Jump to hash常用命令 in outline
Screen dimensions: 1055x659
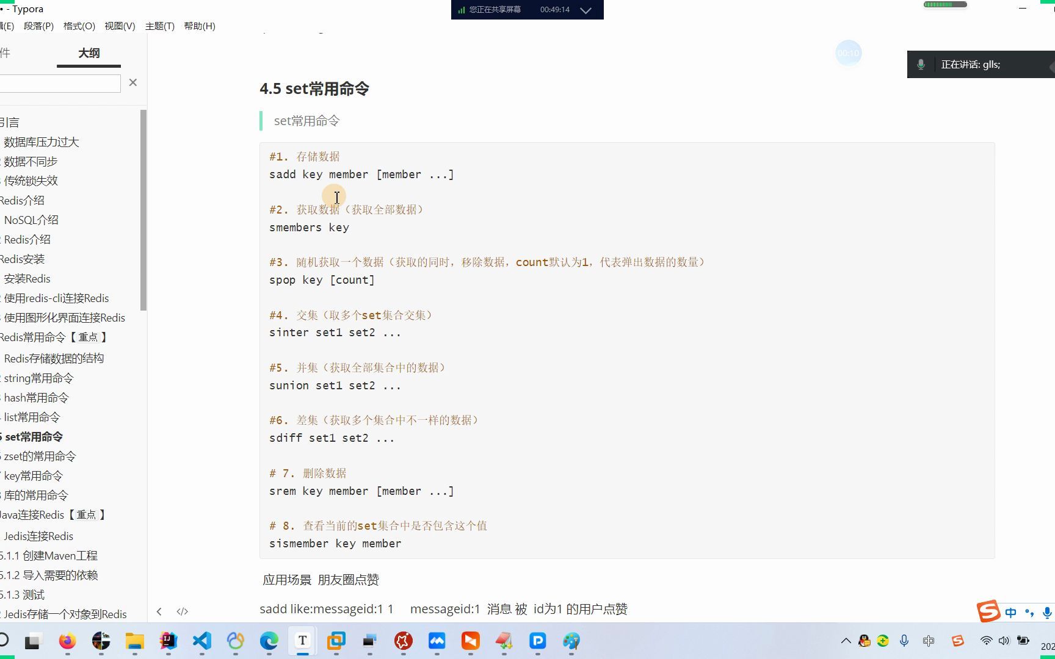pyautogui.click(x=36, y=398)
